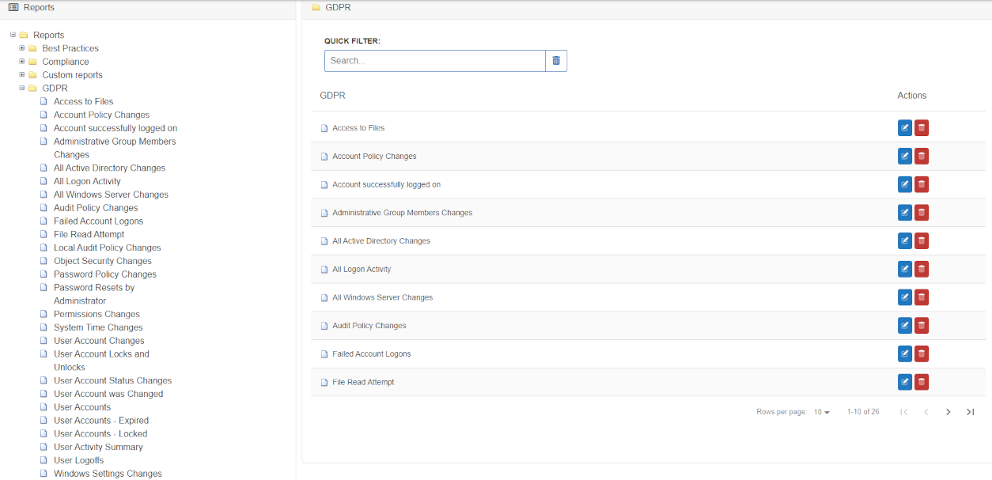The image size is (992, 480).
Task: Delete the Access to Files report
Action: [922, 128]
